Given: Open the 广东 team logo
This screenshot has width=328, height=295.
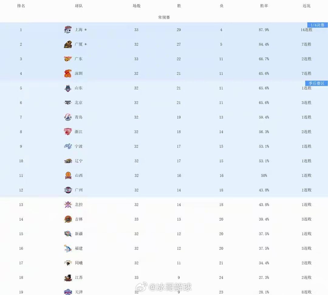Looking at the screenshot, I should [67, 59].
